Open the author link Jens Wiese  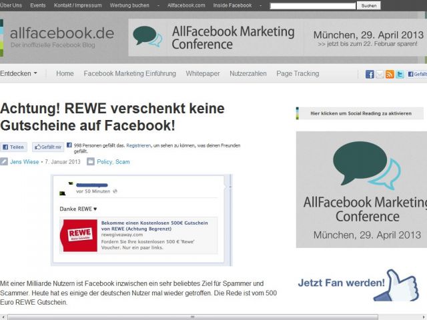coord(25,161)
